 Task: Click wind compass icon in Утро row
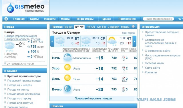(124, 68)
